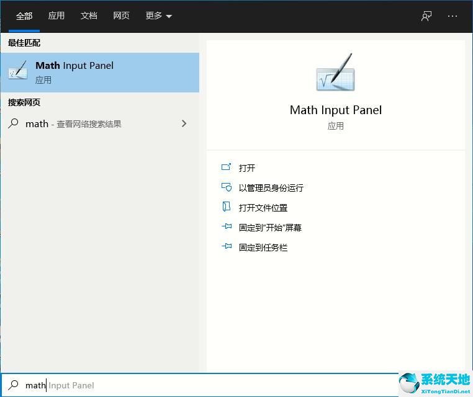
Task: Click large Math Input Panel preview icon
Action: (335, 73)
